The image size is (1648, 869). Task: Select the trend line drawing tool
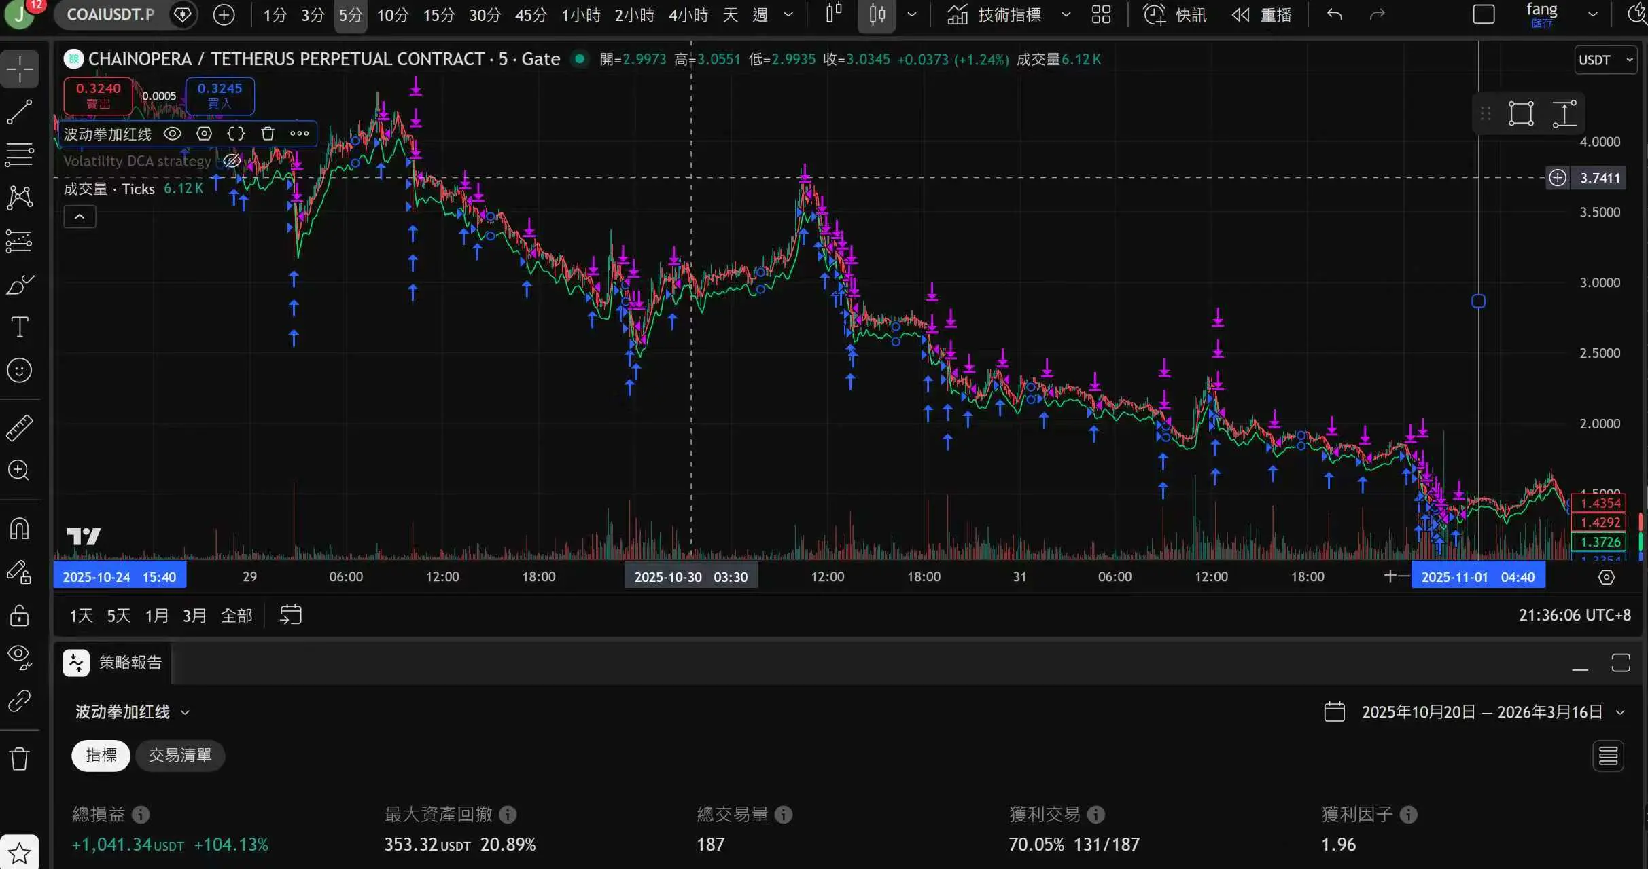[19, 112]
